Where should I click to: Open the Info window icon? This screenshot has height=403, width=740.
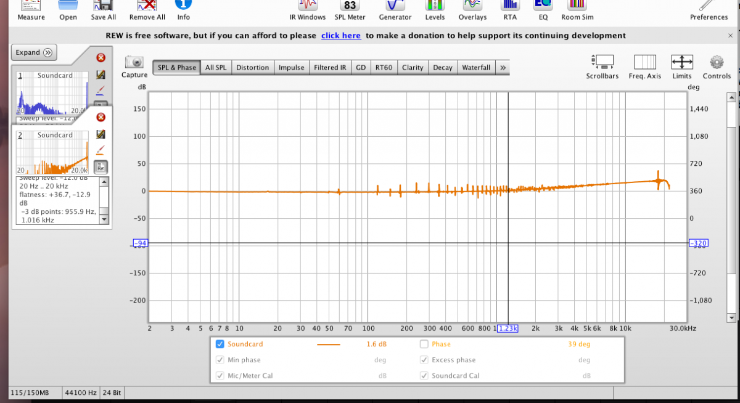[183, 4]
